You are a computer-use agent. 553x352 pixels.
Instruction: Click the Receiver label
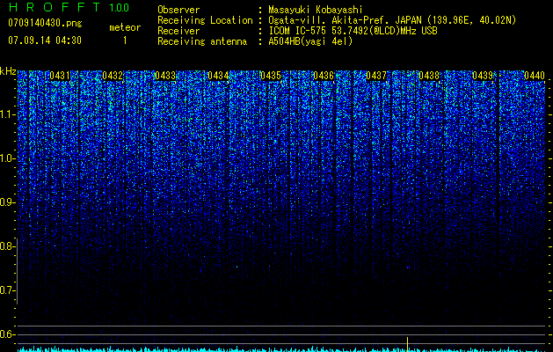[178, 31]
